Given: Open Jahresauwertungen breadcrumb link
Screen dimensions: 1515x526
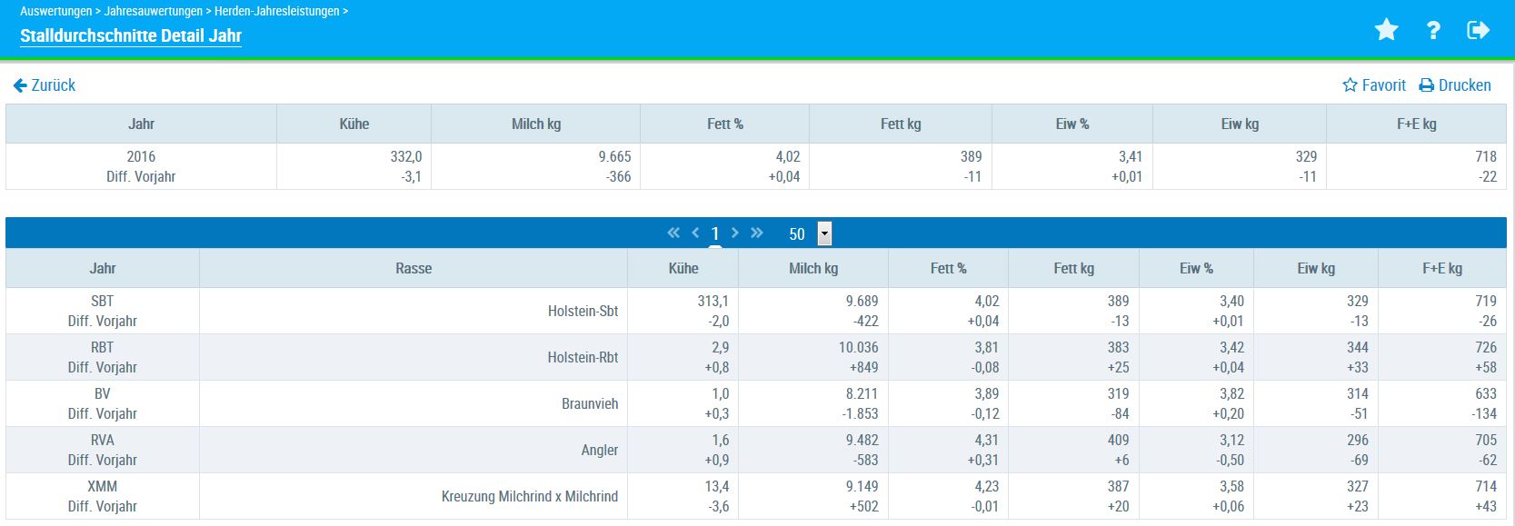Looking at the screenshot, I should tap(154, 11).
